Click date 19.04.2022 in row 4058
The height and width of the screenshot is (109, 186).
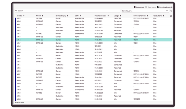click(x=99, y=77)
